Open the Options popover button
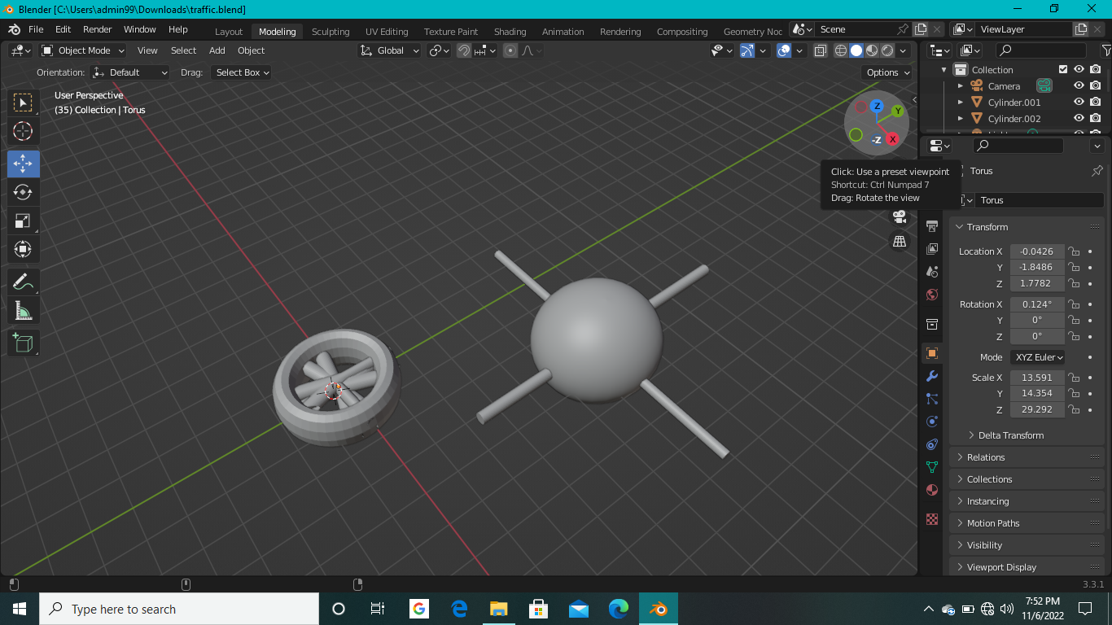Screen dimensions: 1112x625 (x=888, y=72)
